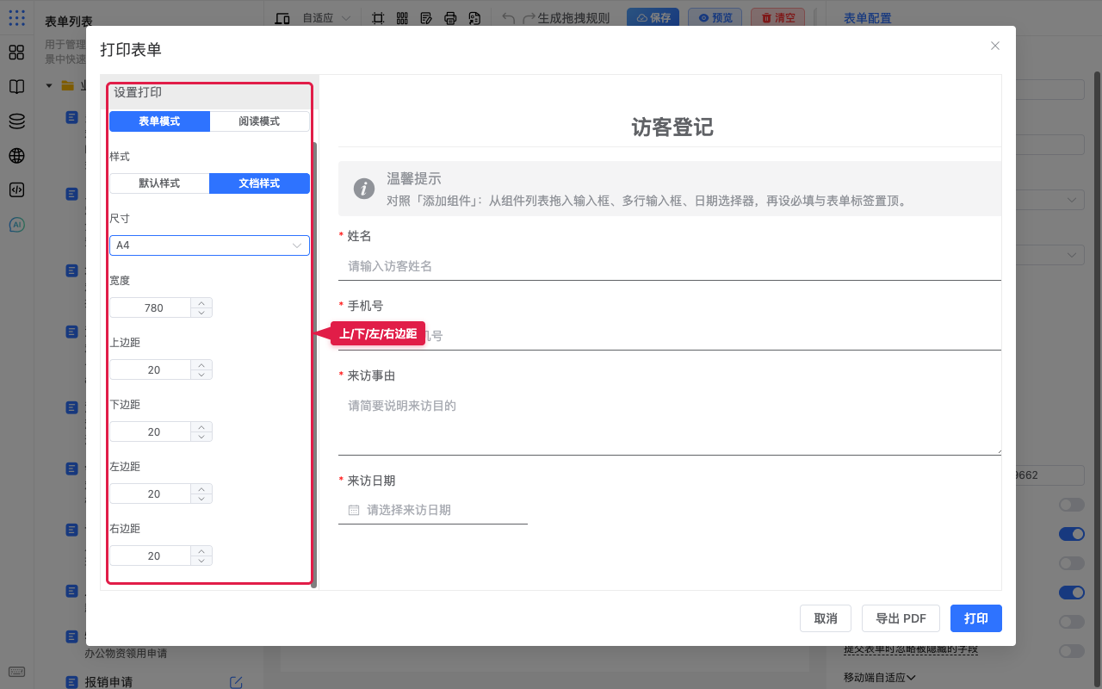Click the red 清空 button in toolbar
The height and width of the screenshot is (689, 1102).
777,18
